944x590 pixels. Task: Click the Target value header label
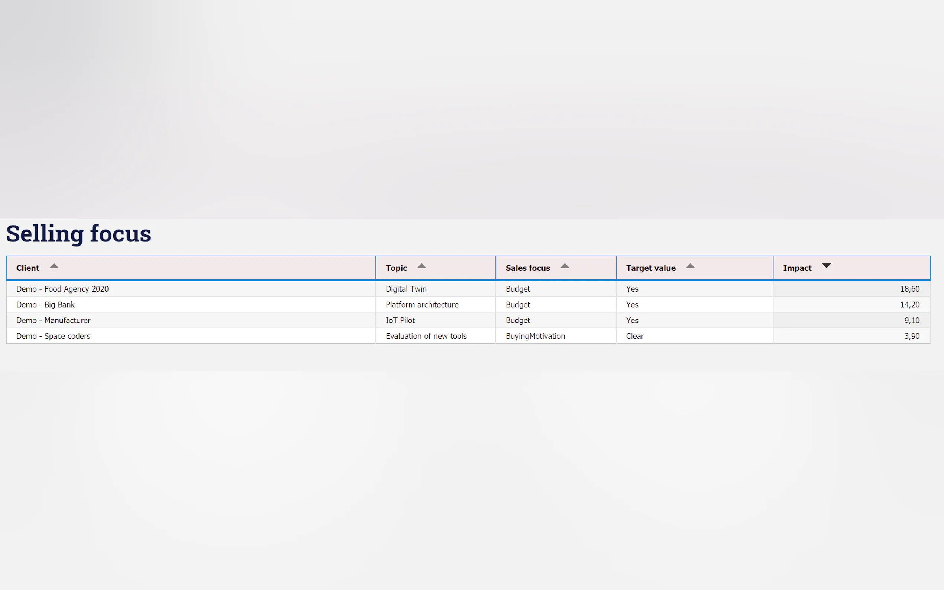650,268
